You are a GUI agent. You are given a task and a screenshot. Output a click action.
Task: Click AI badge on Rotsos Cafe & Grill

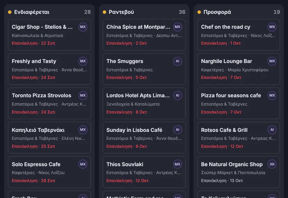(x=272, y=130)
